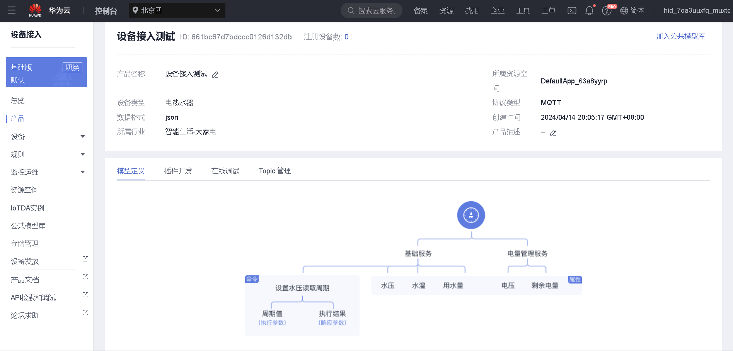733x351 pixels.
Task: Click the location pin icon in region selector
Action: 135,10
